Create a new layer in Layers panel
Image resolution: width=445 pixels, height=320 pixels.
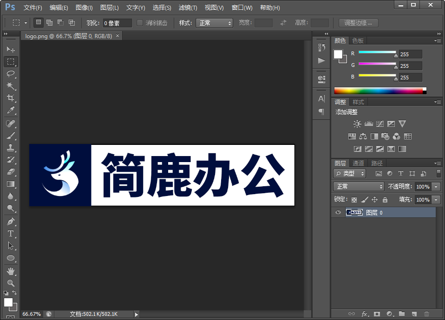pos(415,314)
